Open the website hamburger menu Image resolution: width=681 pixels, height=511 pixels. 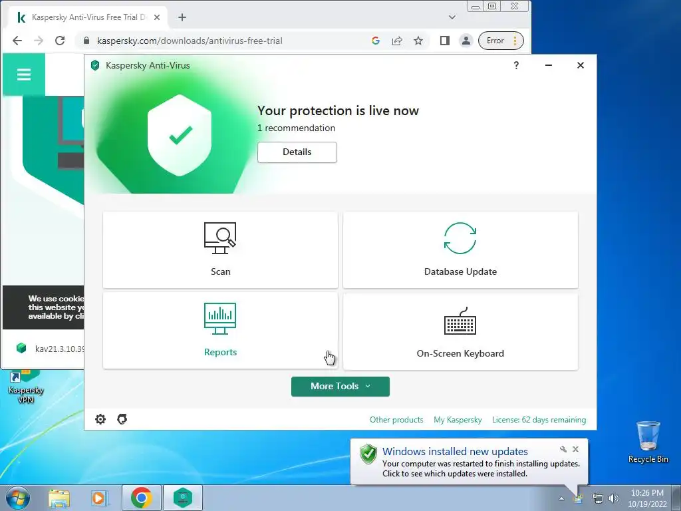[x=24, y=75]
